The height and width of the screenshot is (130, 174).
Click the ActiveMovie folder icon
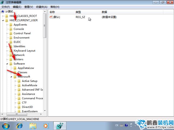tap(19, 85)
